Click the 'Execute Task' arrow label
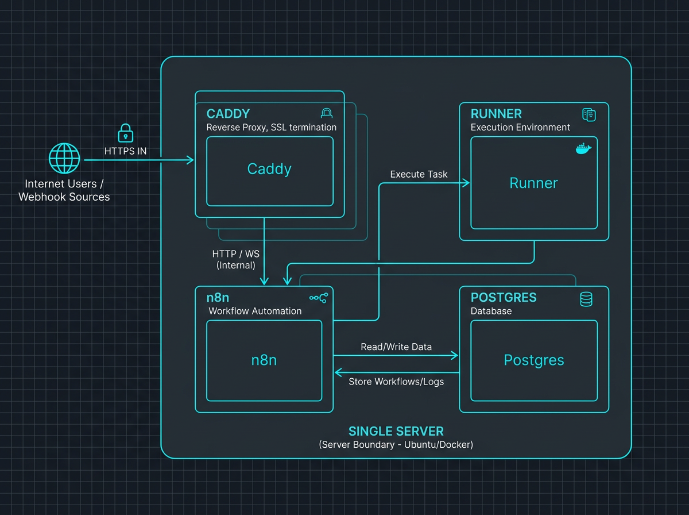 pos(419,174)
